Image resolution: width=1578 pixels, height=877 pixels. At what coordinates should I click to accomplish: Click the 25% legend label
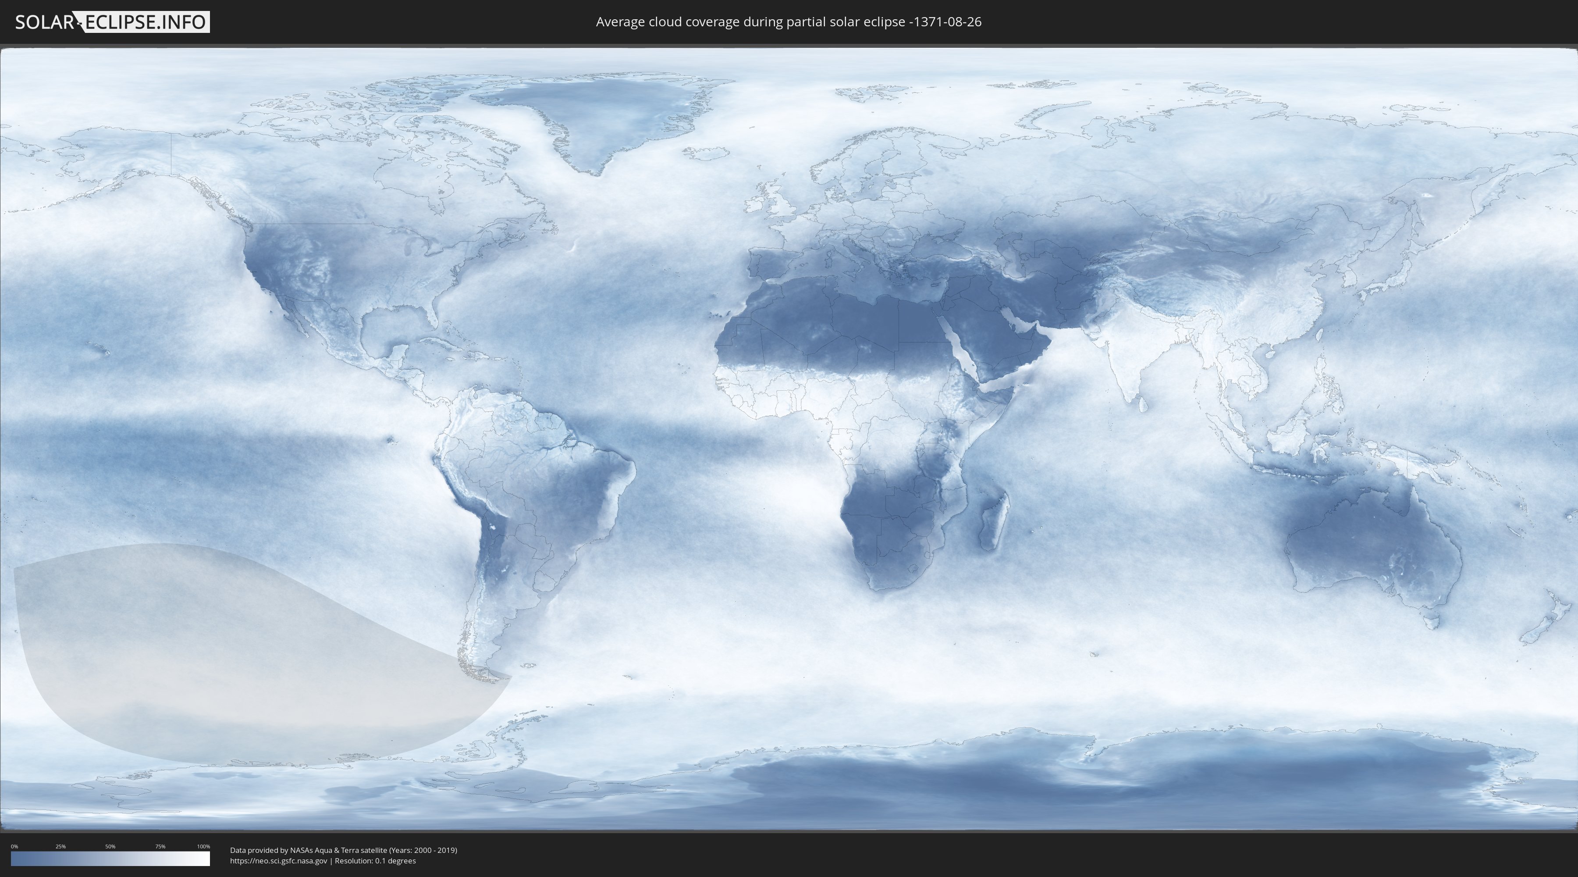(60, 846)
